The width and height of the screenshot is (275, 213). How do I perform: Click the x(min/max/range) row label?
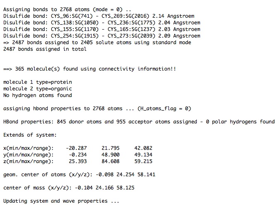point(29,148)
